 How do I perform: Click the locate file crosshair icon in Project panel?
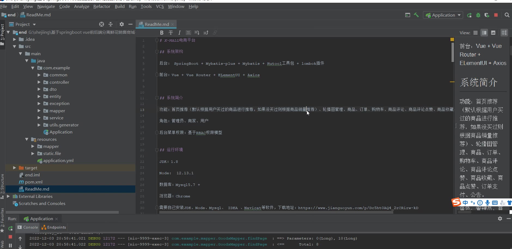(102, 24)
